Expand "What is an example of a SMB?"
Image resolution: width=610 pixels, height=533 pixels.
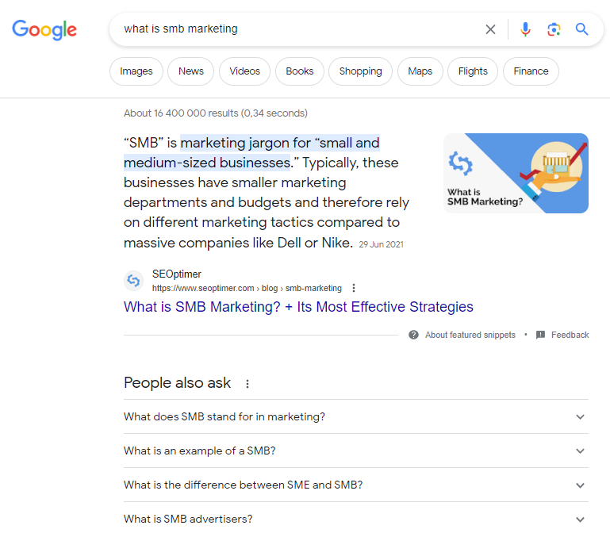pos(580,451)
